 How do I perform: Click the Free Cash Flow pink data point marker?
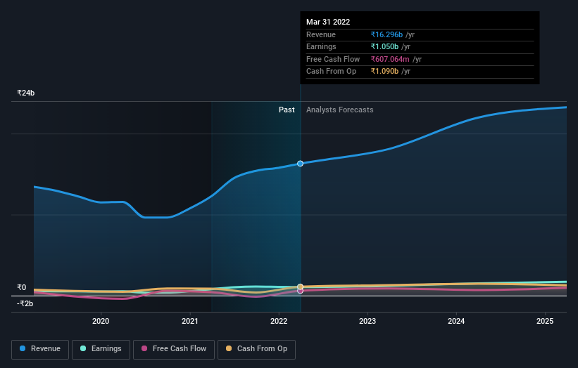pos(301,291)
